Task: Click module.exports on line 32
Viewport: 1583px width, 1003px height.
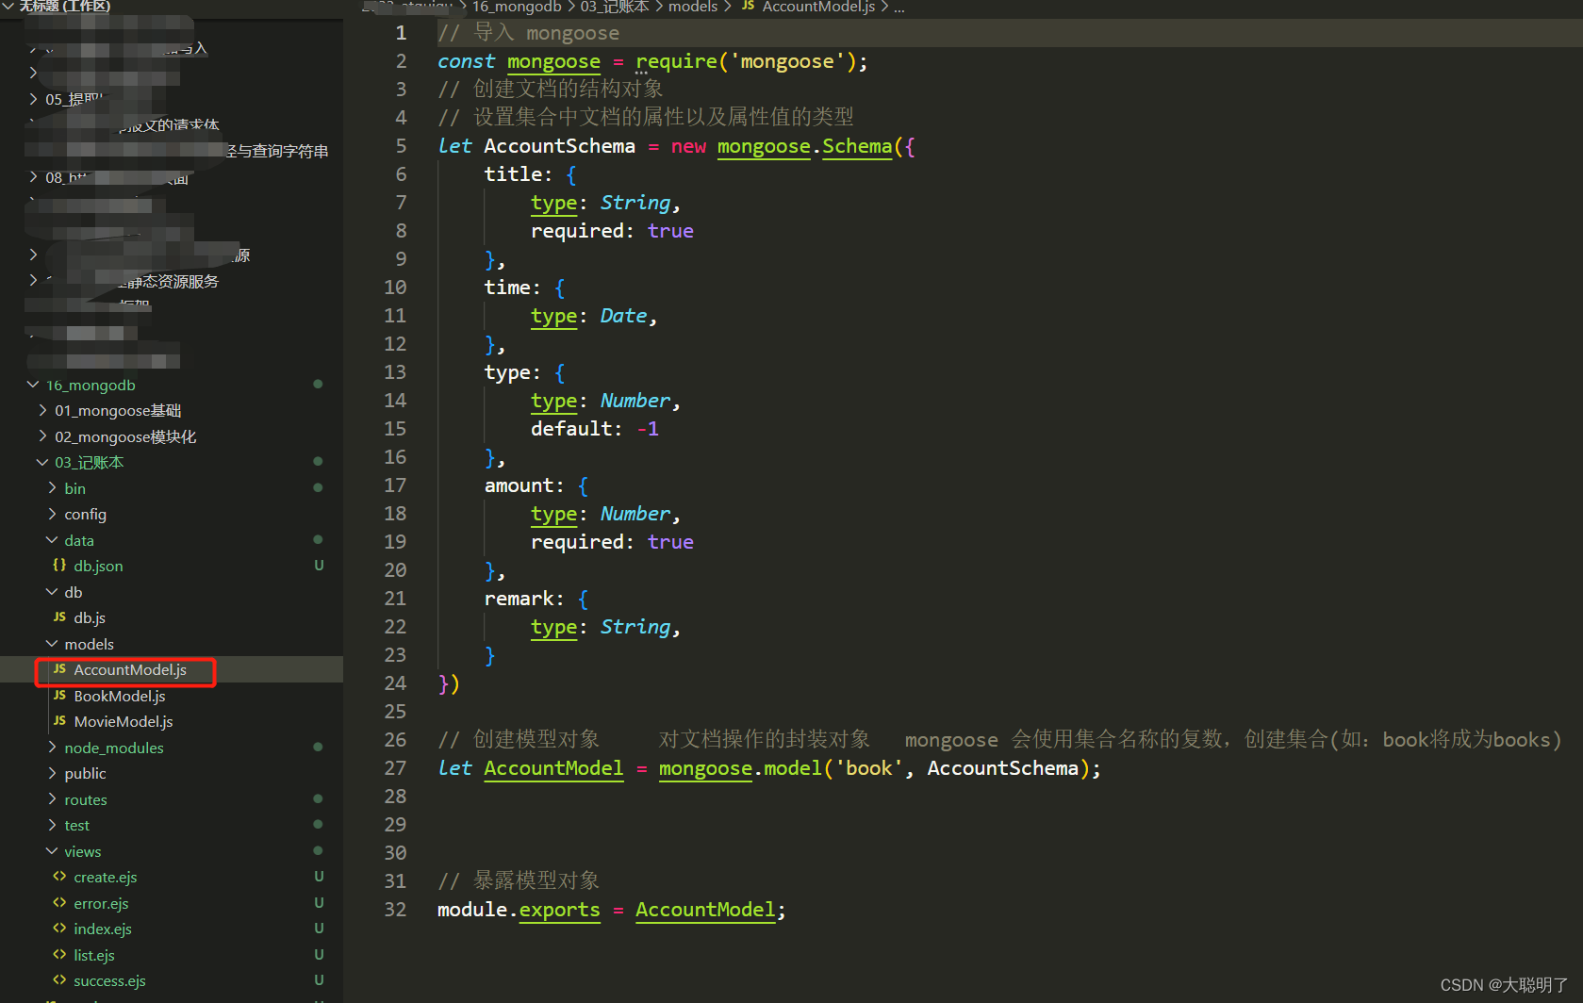Action: click(x=519, y=910)
